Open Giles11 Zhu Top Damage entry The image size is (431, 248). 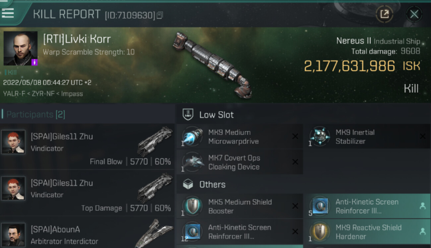(87, 193)
